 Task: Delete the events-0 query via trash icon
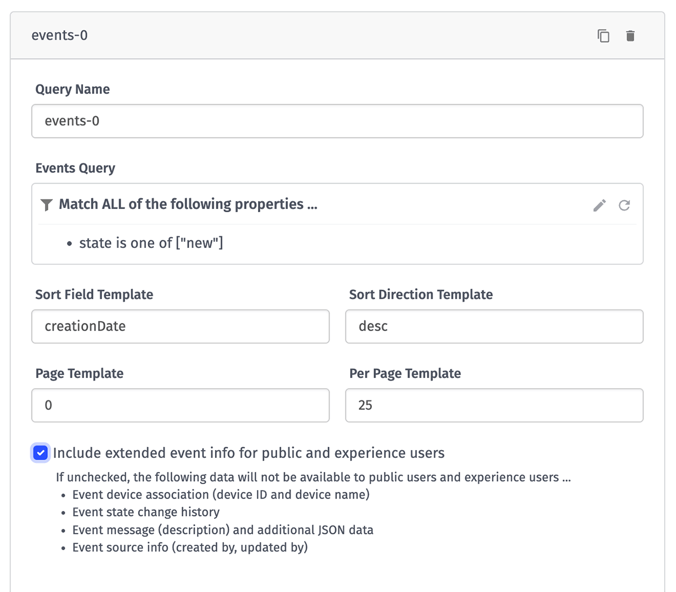click(x=630, y=36)
